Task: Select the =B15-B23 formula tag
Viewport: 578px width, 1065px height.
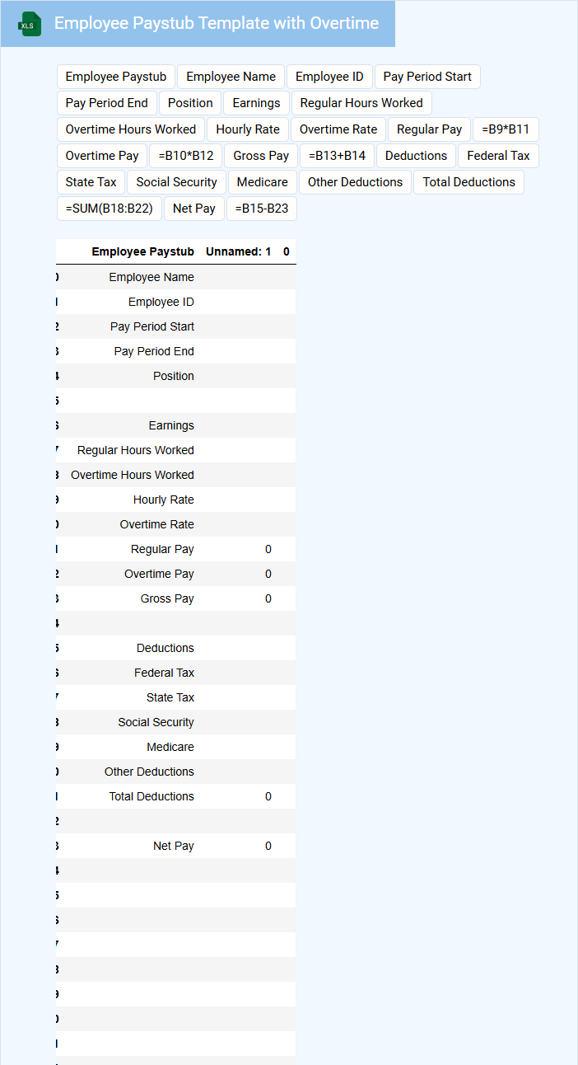Action: [x=262, y=209]
